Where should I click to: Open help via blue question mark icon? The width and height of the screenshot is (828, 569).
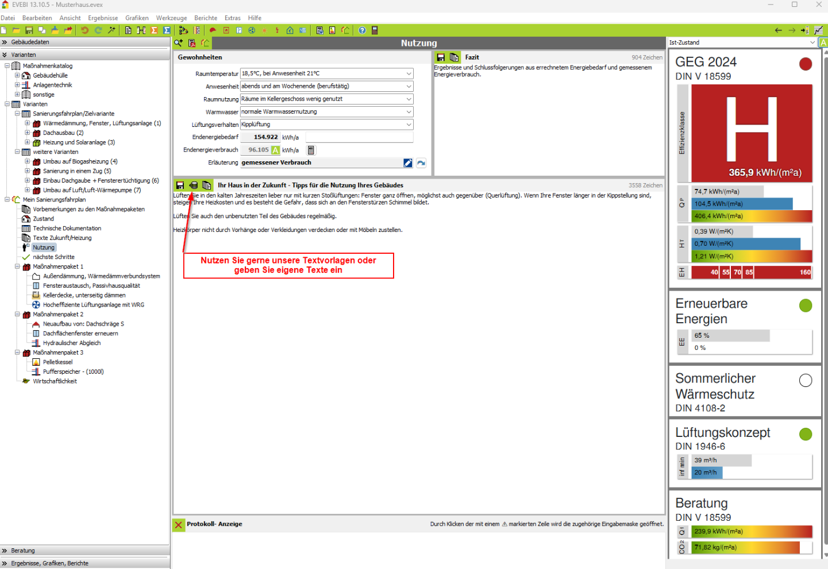[362, 30]
